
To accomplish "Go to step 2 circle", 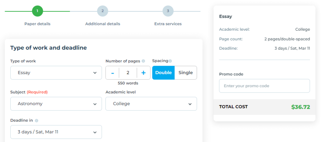I will [x=103, y=11].
